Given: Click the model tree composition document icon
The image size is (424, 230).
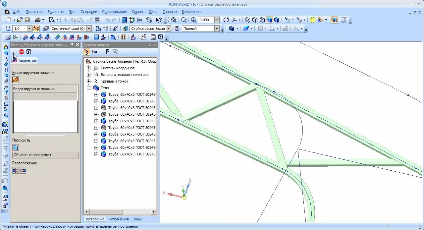Looking at the screenshot, I should point(108,52).
